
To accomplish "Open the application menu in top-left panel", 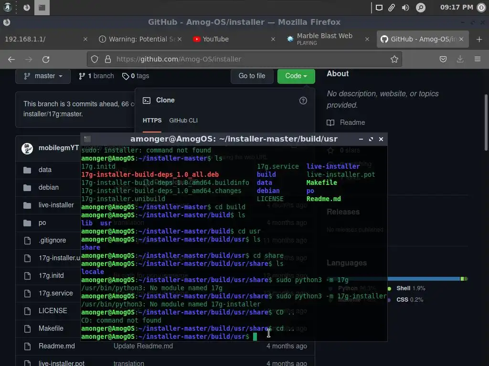I will 7,7.
